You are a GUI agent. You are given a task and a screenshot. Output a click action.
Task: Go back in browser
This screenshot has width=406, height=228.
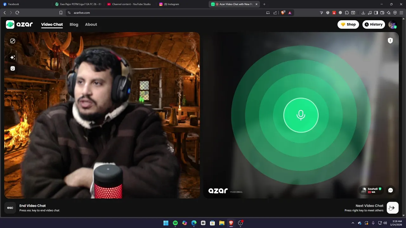5,13
